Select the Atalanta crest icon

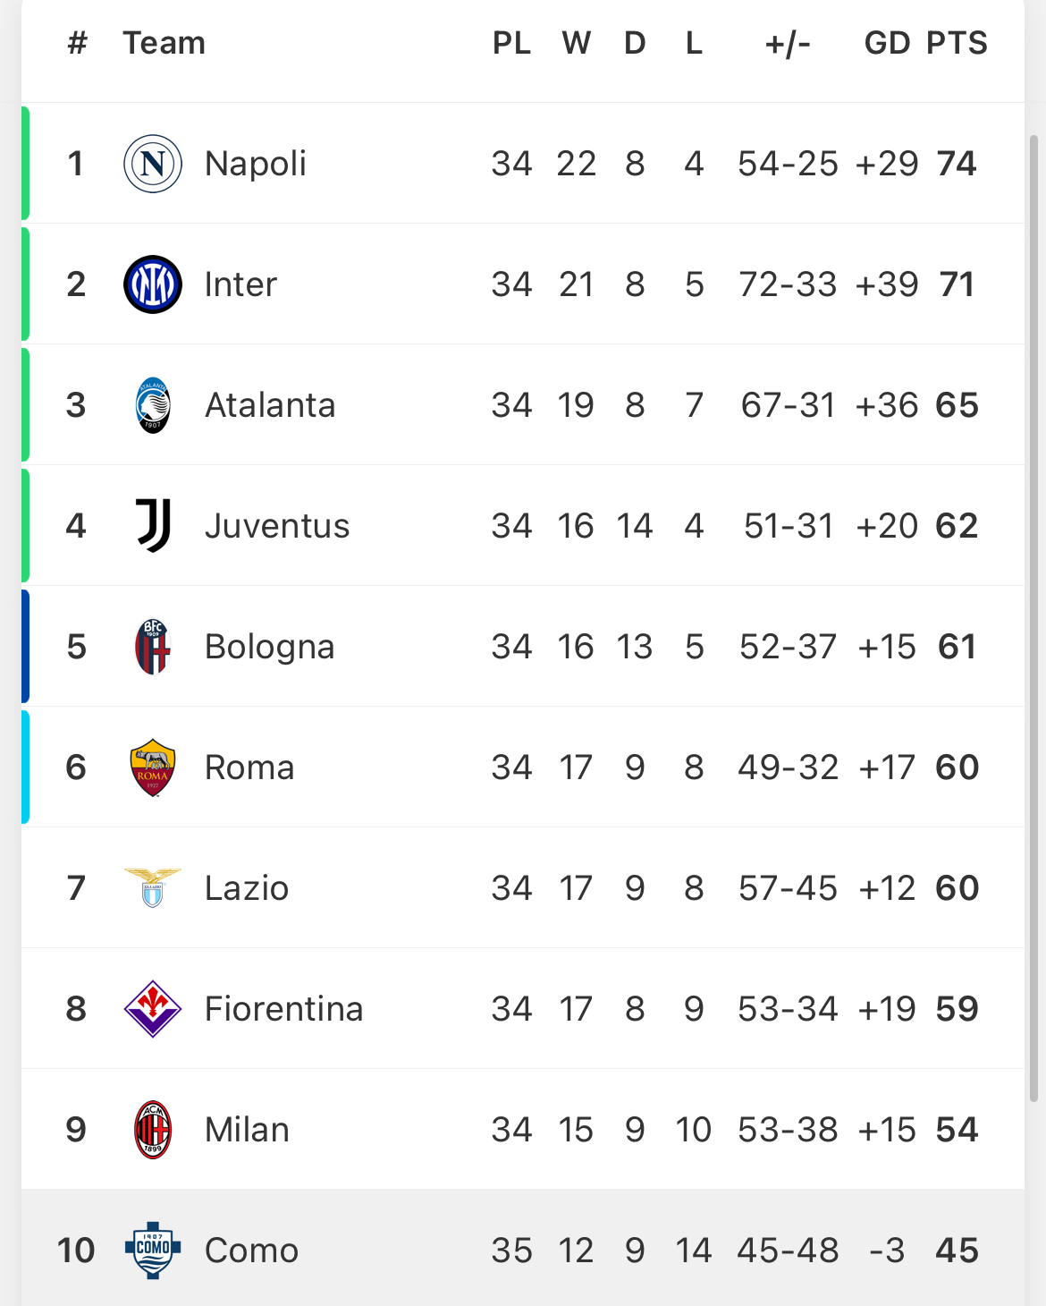(153, 405)
